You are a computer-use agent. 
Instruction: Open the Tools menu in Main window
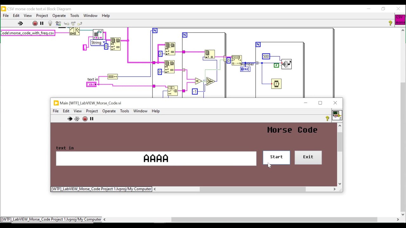(x=124, y=111)
